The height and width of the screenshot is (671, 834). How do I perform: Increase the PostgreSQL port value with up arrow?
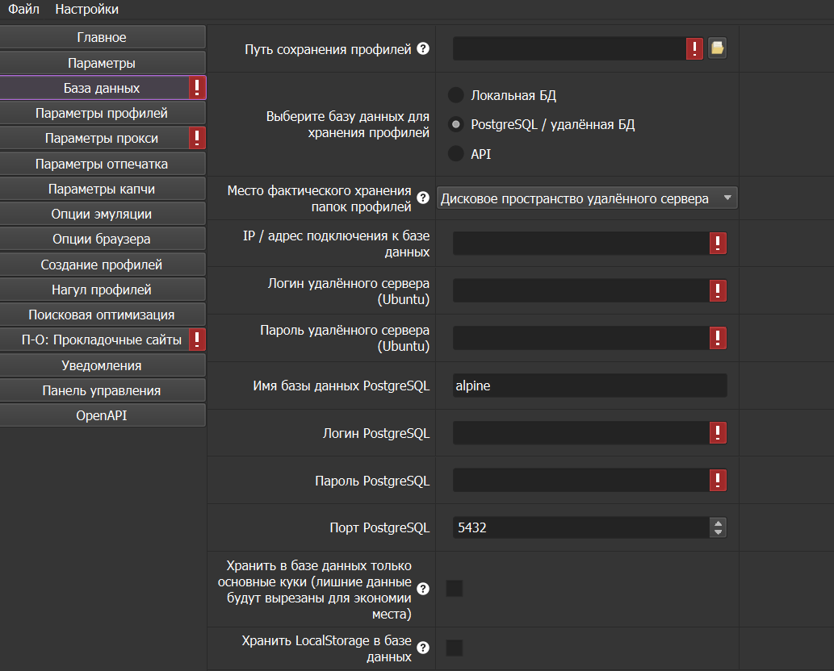tap(718, 523)
